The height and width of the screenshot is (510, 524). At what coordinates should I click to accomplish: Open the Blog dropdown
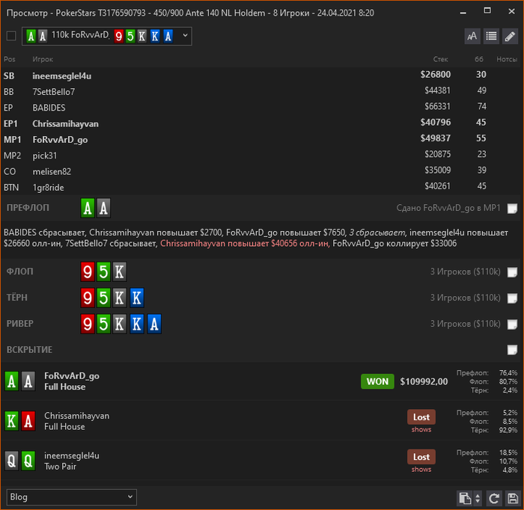[x=72, y=497]
